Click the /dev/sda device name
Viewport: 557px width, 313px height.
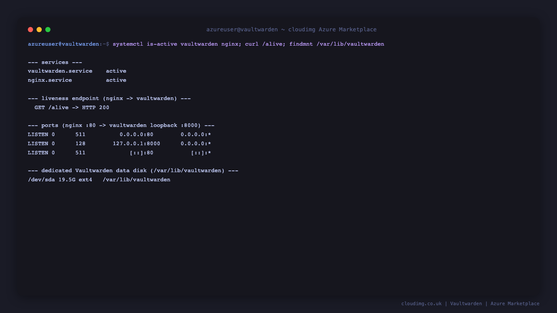(41, 180)
